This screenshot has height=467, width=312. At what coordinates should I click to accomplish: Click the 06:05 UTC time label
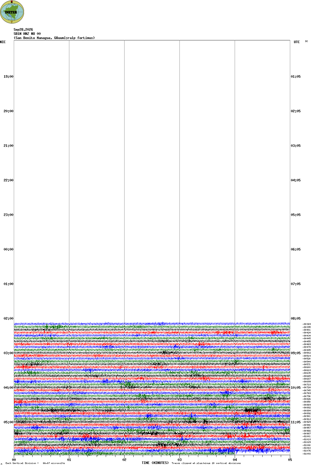tap(296, 249)
